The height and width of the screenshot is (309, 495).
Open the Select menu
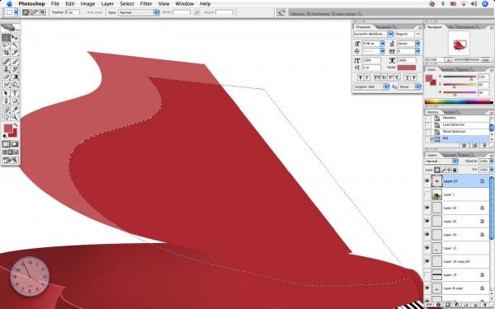(x=127, y=4)
